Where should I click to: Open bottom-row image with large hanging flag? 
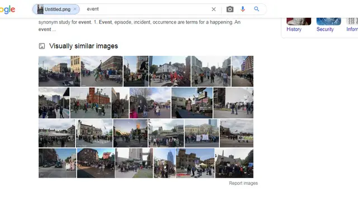(x=96, y=163)
